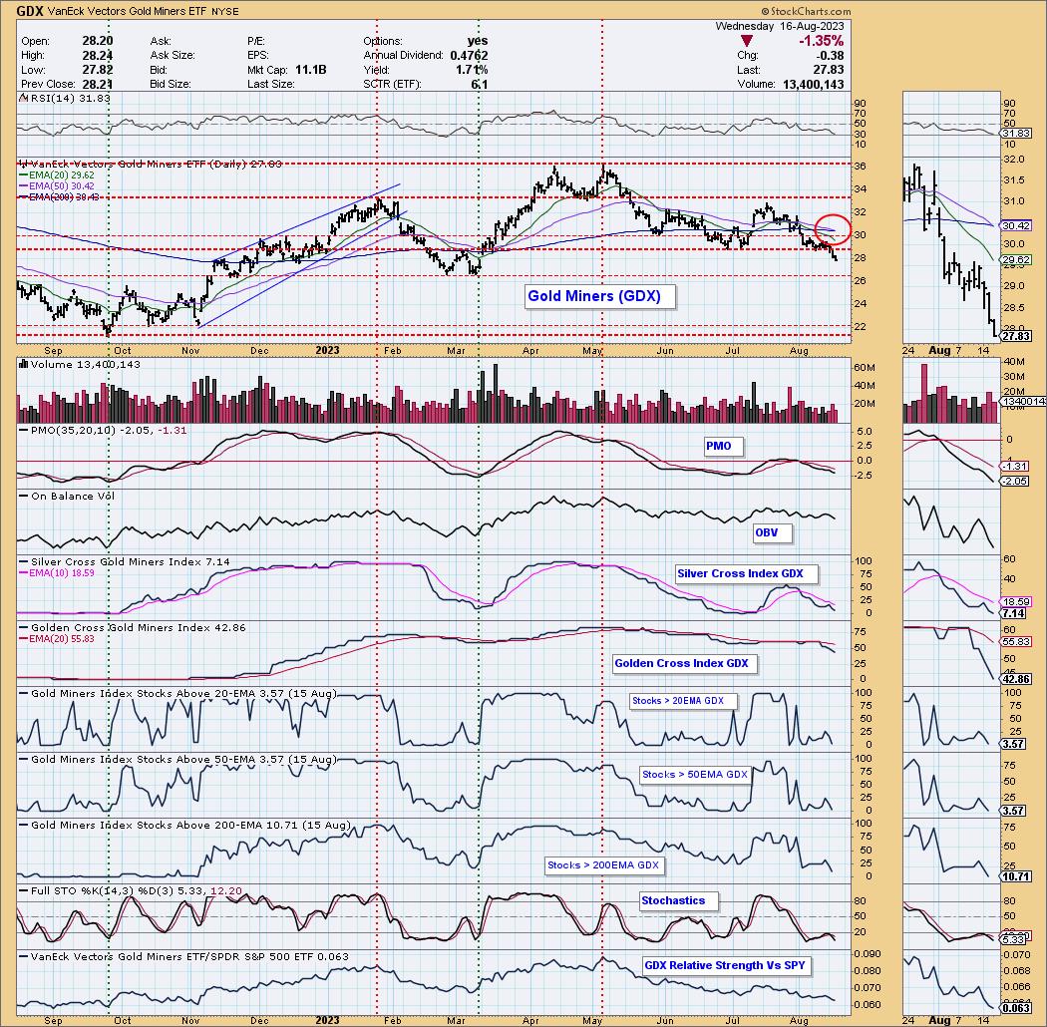This screenshot has height=1027, width=1047.
Task: Click the 31.83 RSI value tag at right
Action: [1016, 134]
